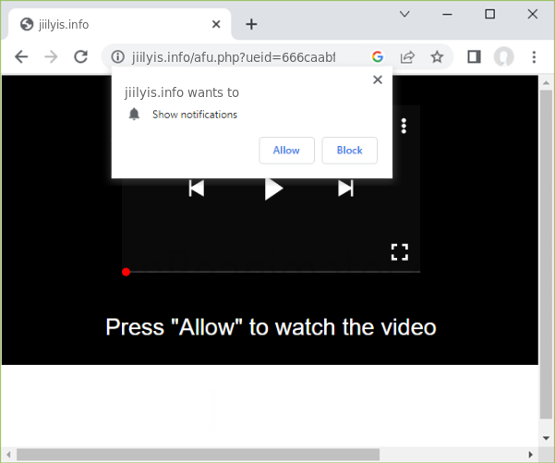Screen dimensions: 555x463
Task: Skip to next video track
Action: tap(345, 189)
